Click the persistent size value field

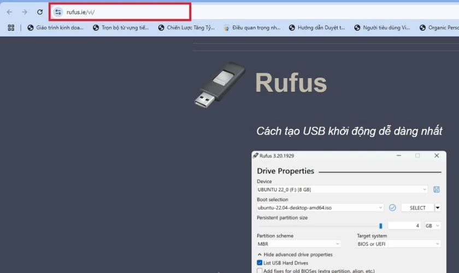pyautogui.click(x=404, y=225)
